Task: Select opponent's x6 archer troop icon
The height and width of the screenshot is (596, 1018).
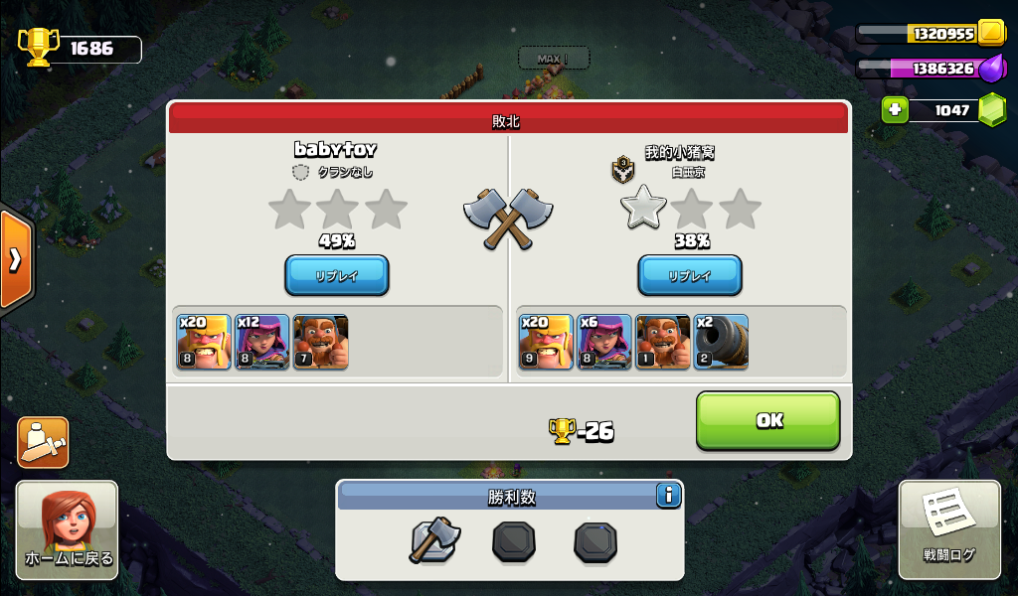Action: pos(603,342)
